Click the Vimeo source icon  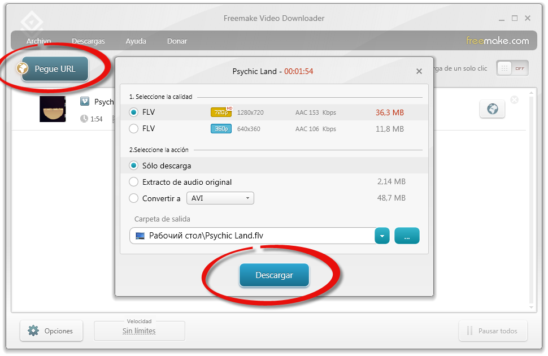click(x=85, y=101)
